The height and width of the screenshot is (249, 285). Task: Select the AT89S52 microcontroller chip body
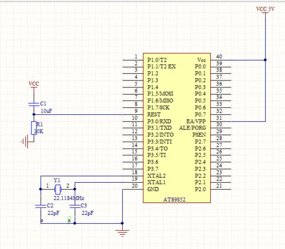tap(176, 128)
